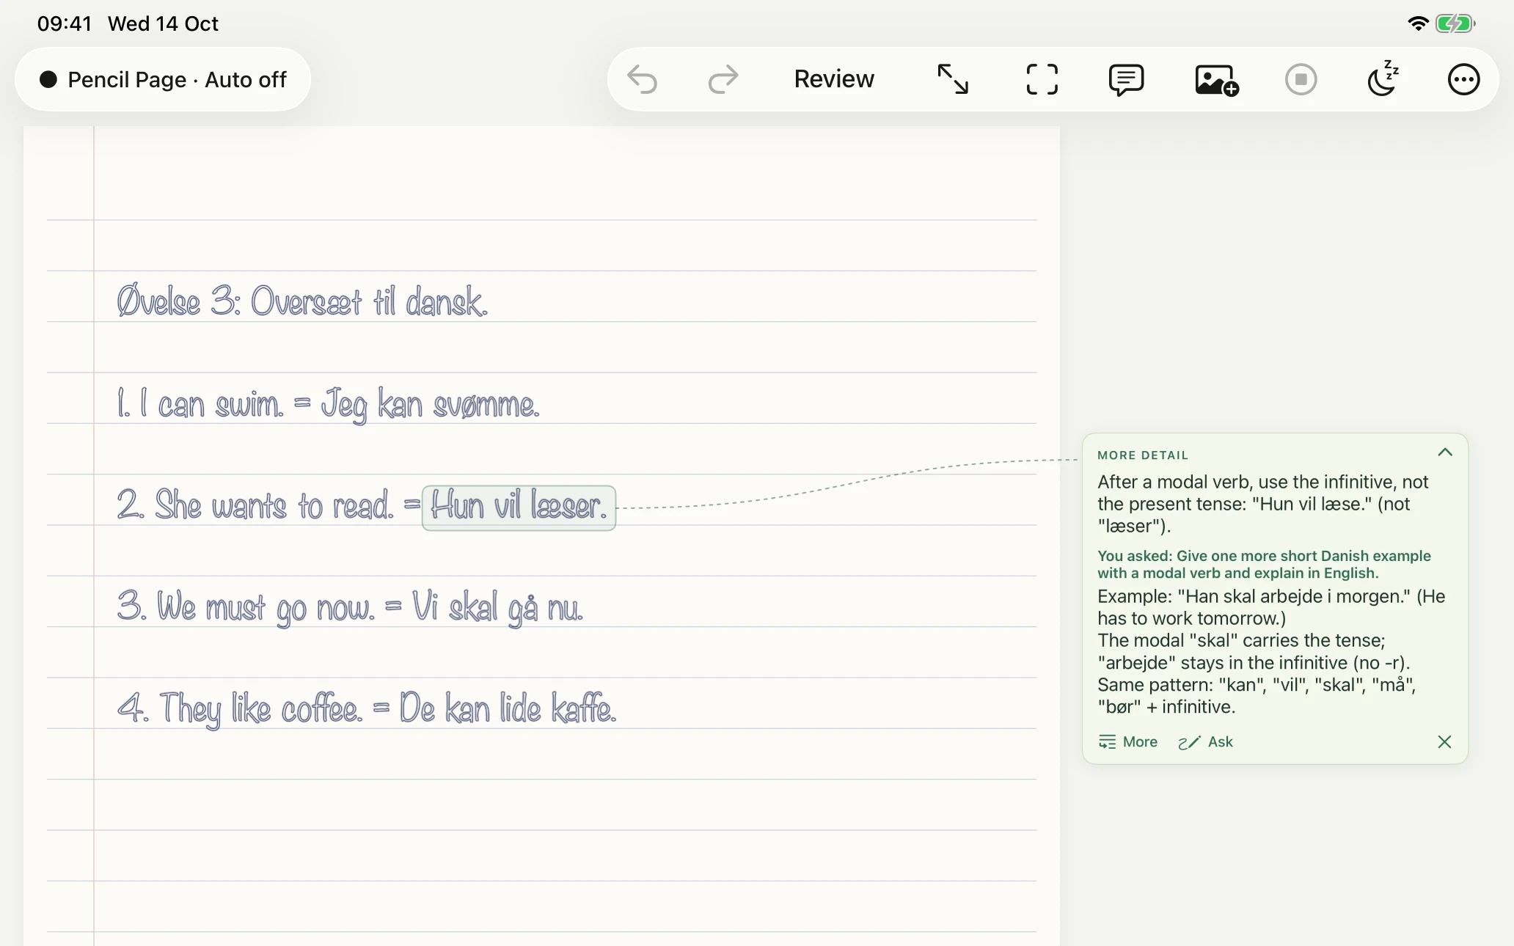Tap More in the feedback card
Viewport: 1514px width, 946px height.
point(1128,742)
